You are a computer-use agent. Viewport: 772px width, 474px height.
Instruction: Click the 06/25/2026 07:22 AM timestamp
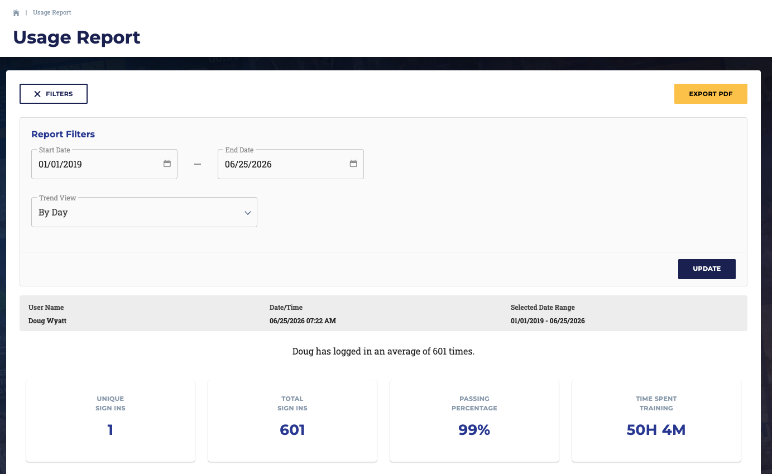tap(303, 321)
